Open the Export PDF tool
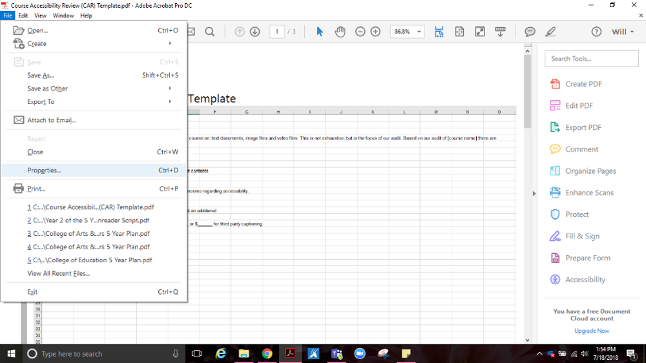Image resolution: width=646 pixels, height=363 pixels. (576, 128)
